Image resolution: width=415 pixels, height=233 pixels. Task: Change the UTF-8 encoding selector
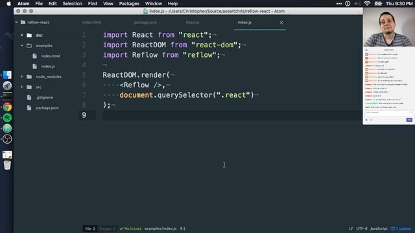coord(362,228)
